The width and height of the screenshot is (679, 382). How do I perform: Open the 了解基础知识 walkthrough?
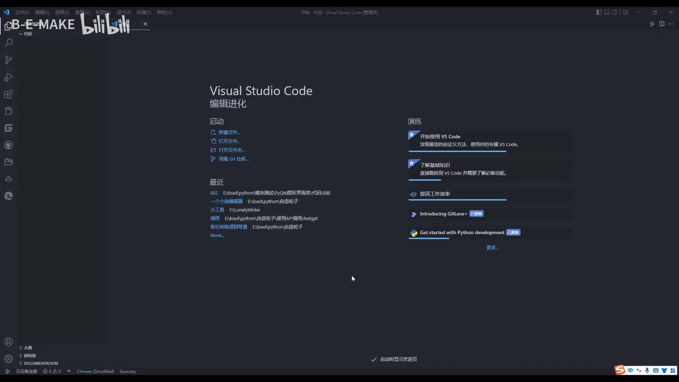pyautogui.click(x=490, y=170)
